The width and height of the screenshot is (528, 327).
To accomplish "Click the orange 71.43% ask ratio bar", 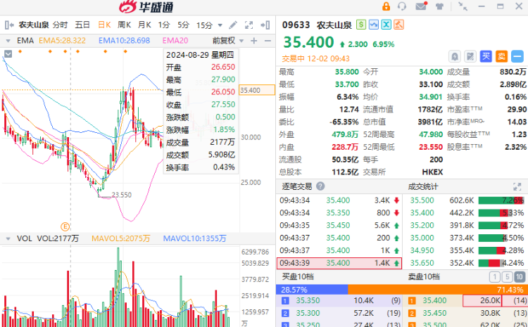I will [x=438, y=290].
